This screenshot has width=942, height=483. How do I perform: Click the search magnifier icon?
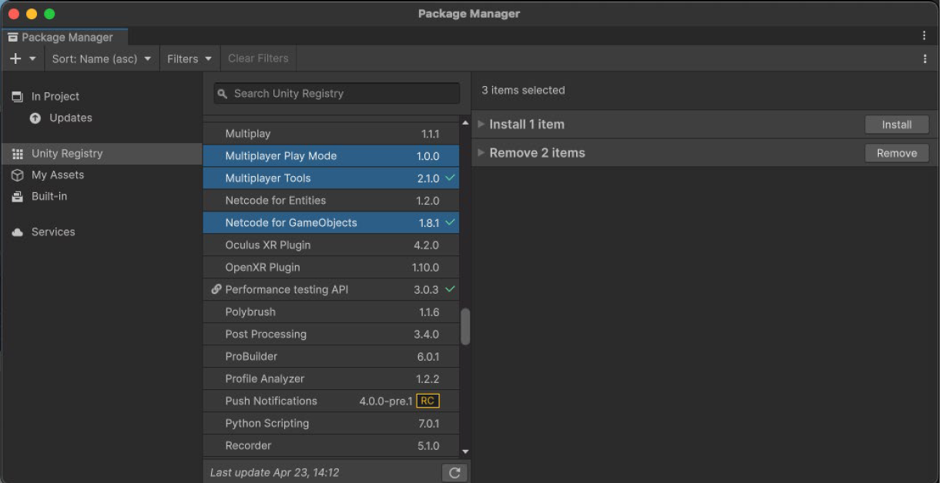point(223,94)
